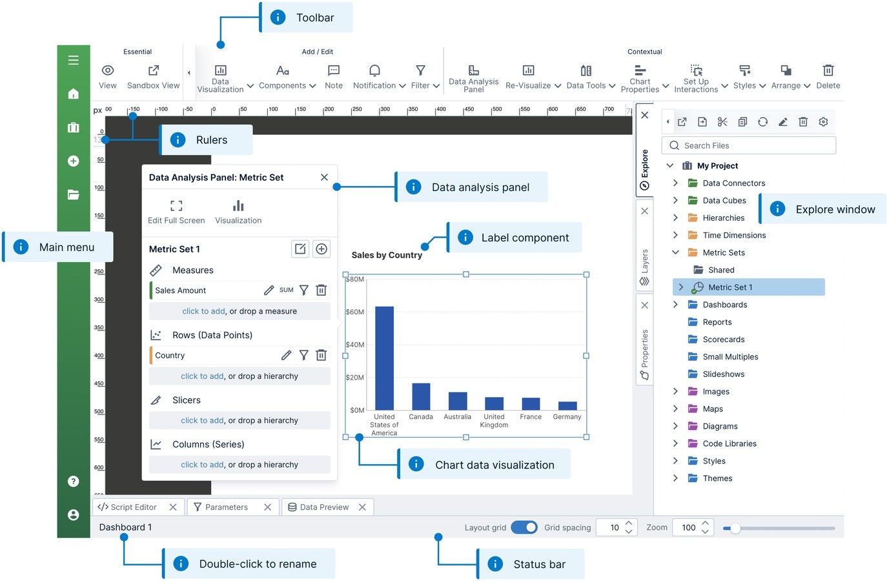Filter the Sales Amount measure
The height and width of the screenshot is (581, 887).
coord(303,290)
